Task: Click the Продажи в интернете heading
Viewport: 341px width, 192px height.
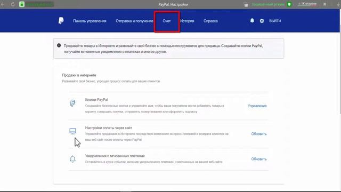Action: (x=79, y=75)
